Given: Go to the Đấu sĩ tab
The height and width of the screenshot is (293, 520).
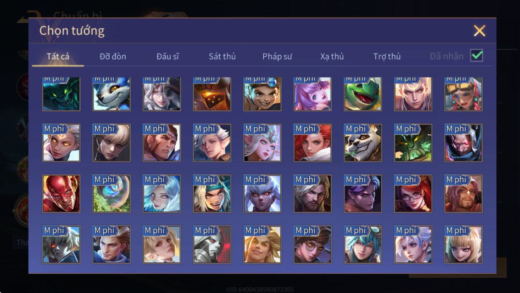Looking at the screenshot, I should pos(168,56).
